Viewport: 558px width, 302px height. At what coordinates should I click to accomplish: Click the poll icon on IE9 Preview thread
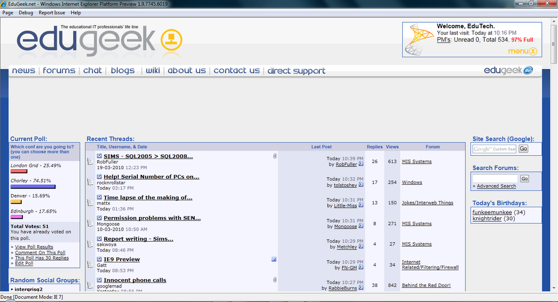point(273,259)
